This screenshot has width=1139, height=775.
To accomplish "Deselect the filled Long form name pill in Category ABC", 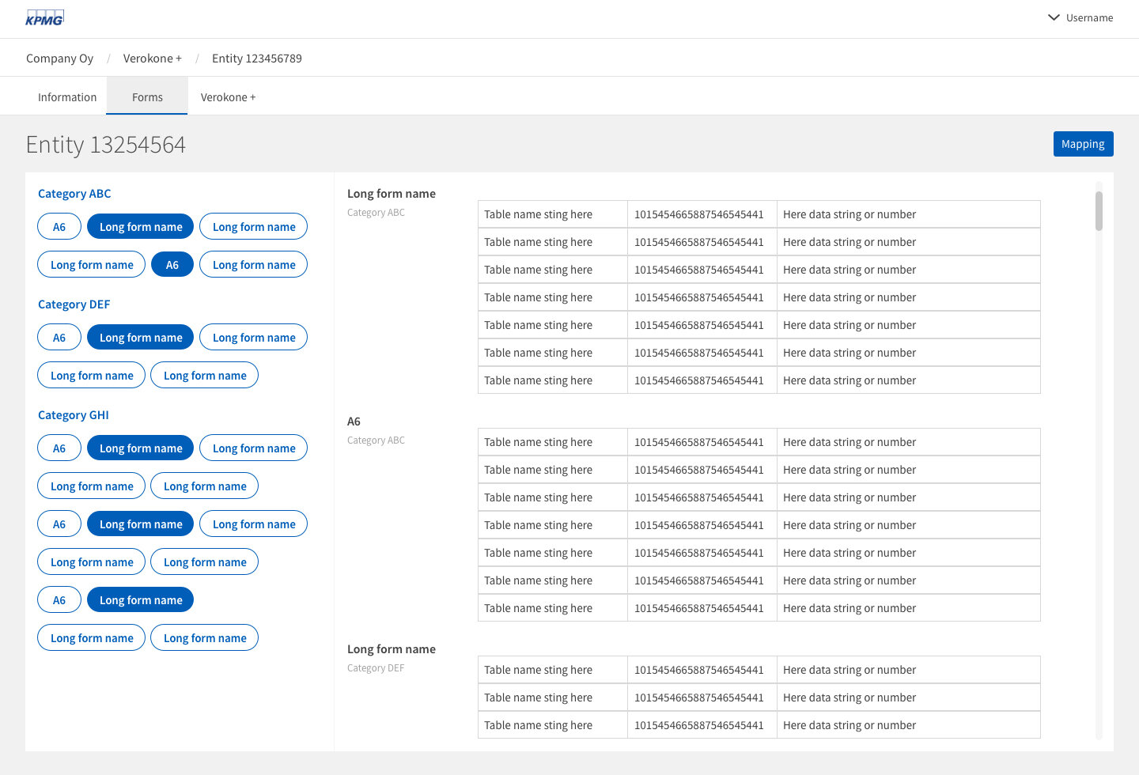I will coord(141,227).
